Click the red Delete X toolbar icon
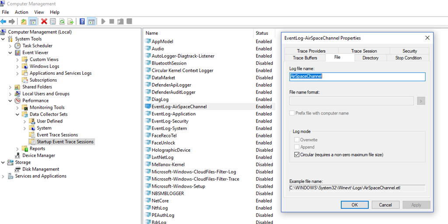This screenshot has width=448, height=224. (44, 21)
